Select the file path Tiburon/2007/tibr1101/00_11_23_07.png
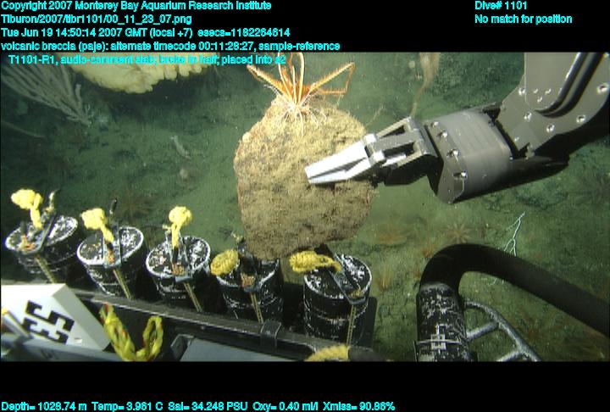610x412 pixels. [x=96, y=19]
